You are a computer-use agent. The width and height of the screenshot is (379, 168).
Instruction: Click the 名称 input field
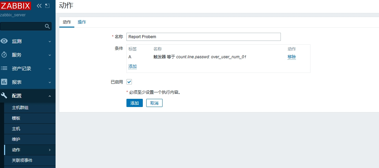[203, 37]
